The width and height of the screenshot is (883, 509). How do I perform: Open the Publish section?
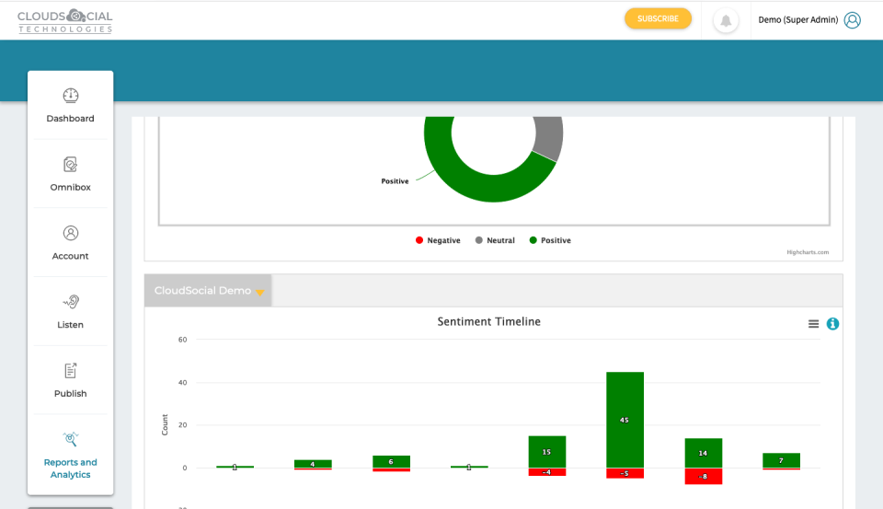[71, 380]
